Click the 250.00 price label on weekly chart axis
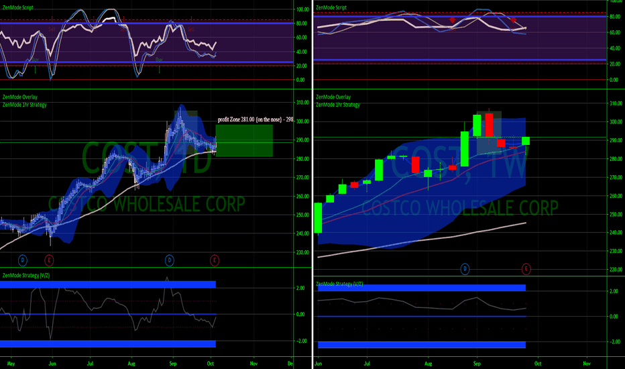The width and height of the screenshot is (625, 369). 616,214
